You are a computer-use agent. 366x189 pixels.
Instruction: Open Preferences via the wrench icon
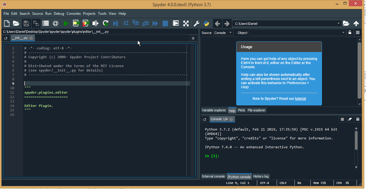point(196,23)
